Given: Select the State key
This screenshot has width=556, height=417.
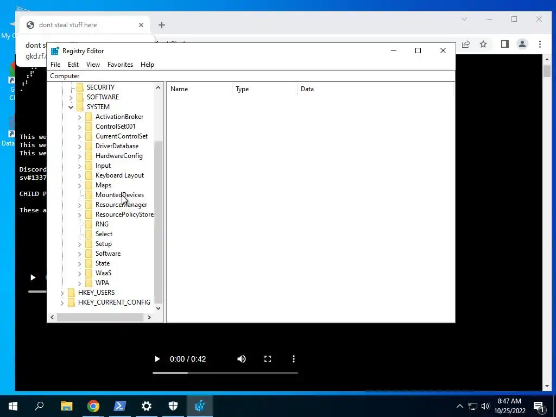Looking at the screenshot, I should (103, 263).
